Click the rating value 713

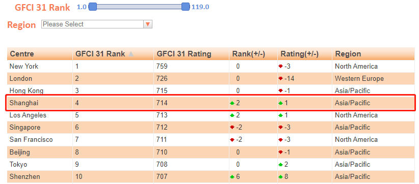pyautogui.click(x=162, y=115)
